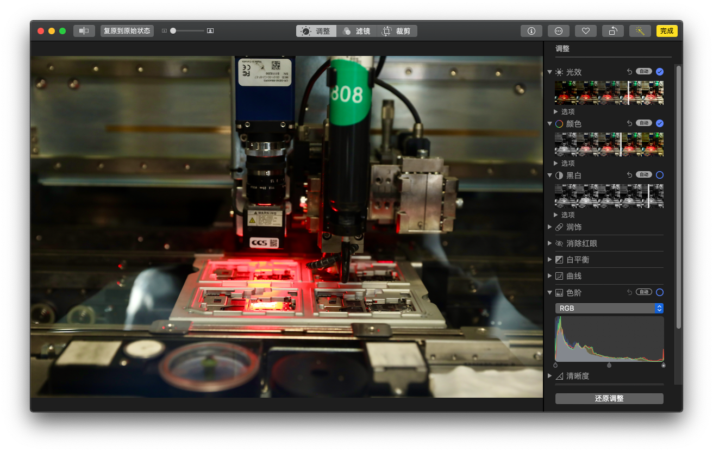Click the info button in toolbar

(531, 31)
